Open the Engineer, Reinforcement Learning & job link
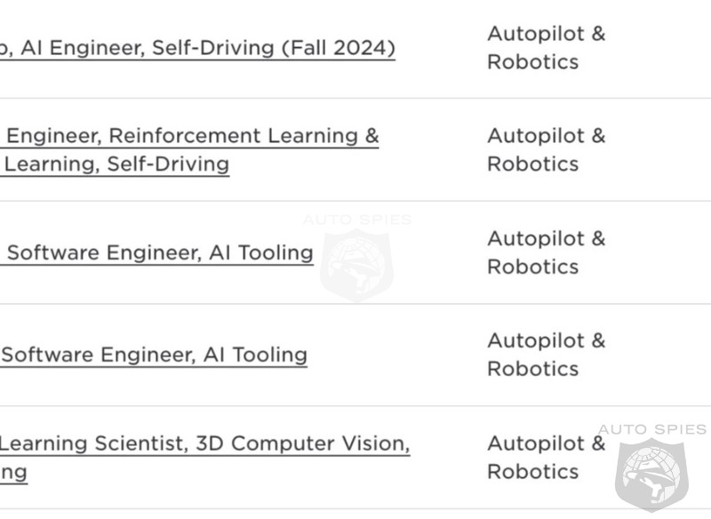The width and height of the screenshot is (711, 519). pyautogui.click(x=189, y=136)
